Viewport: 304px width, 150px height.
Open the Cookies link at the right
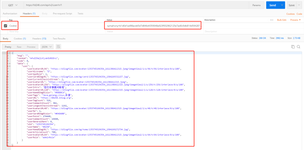tap(290, 14)
